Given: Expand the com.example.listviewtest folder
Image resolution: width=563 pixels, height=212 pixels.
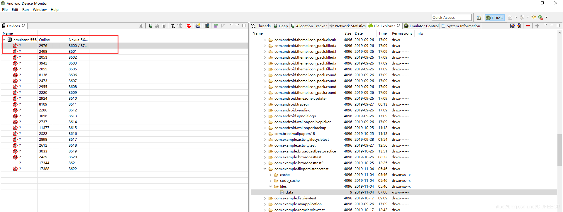Looking at the screenshot, I should [265, 198].
